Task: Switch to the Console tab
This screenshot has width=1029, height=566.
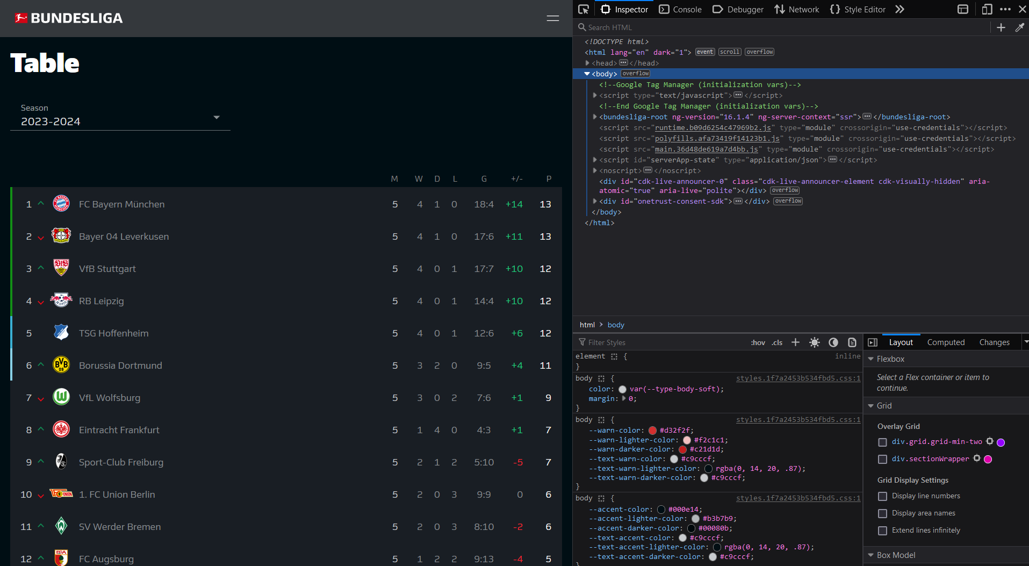Action: point(680,9)
